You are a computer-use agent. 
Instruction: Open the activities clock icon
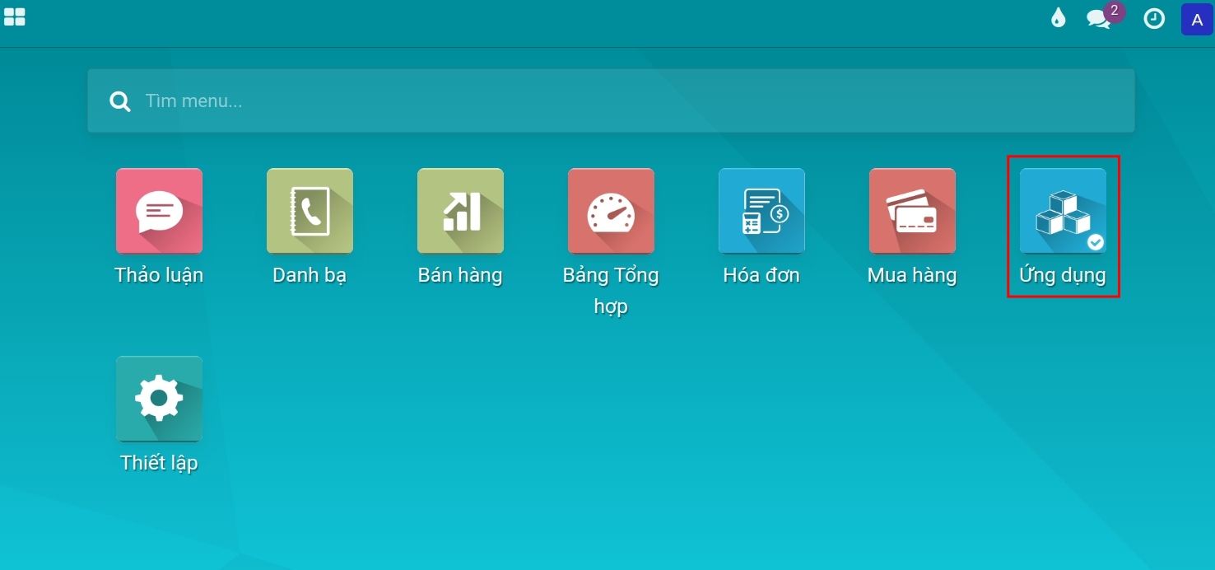point(1154,19)
